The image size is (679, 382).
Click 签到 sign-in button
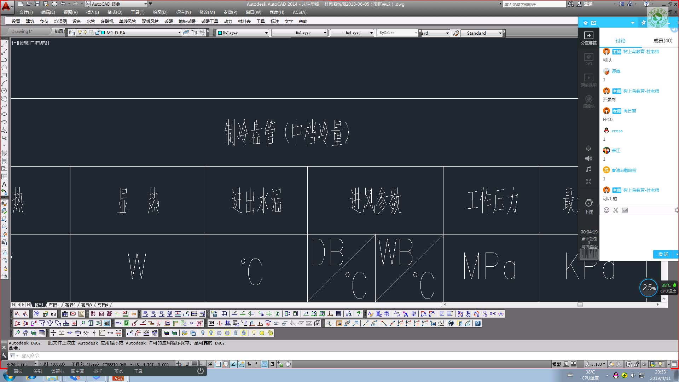38,371
